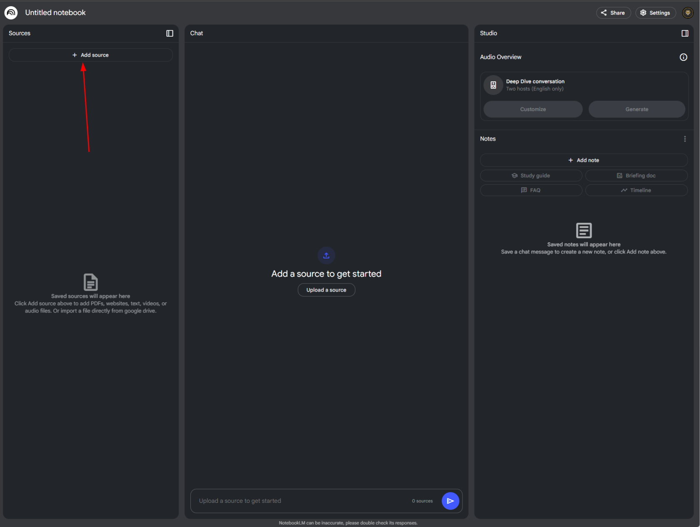This screenshot has width=700, height=527.
Task: Click Generate audio overview button
Action: click(637, 109)
